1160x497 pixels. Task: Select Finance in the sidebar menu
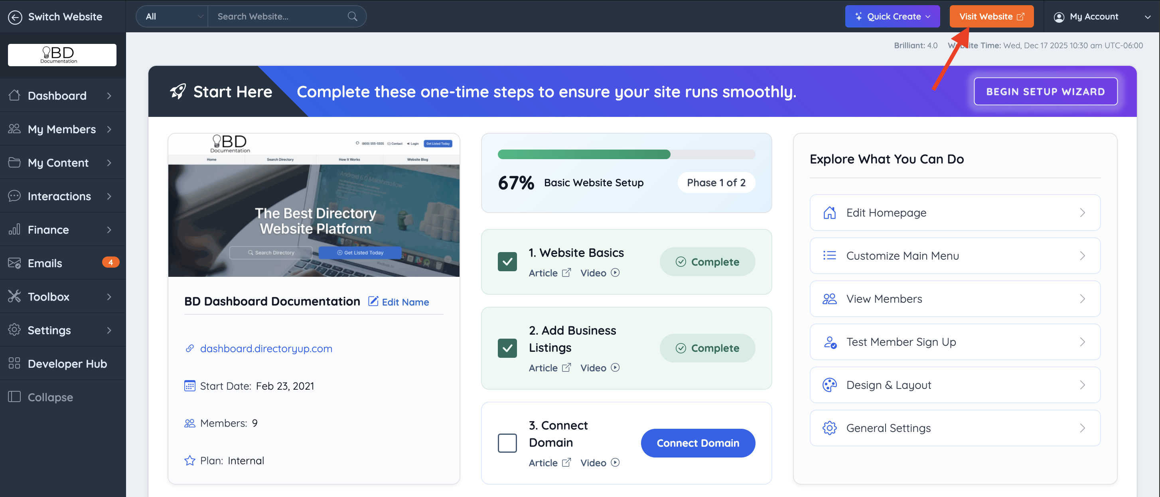click(48, 230)
